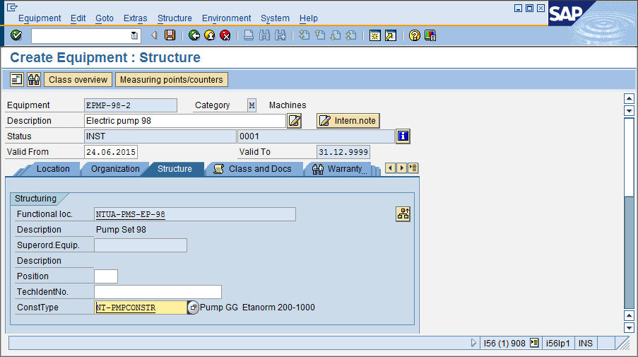
Task: Open the Location tab
Action: tap(53, 168)
